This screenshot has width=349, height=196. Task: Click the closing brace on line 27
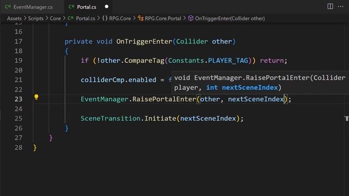coord(51,138)
